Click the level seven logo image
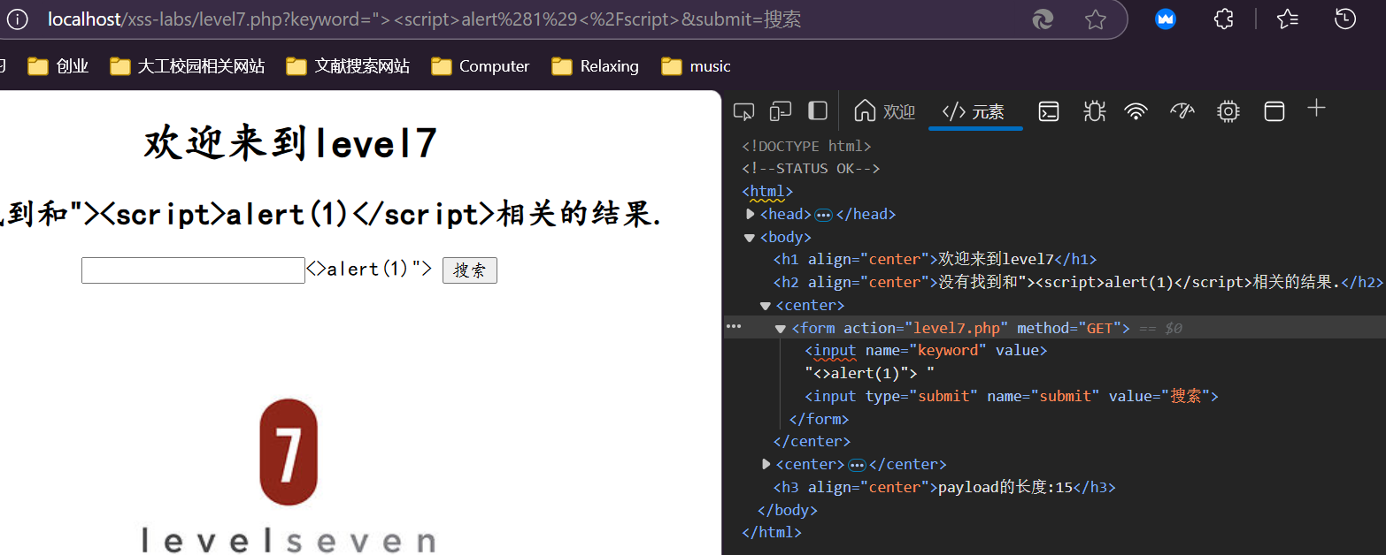The height and width of the screenshot is (555, 1386). click(x=289, y=475)
